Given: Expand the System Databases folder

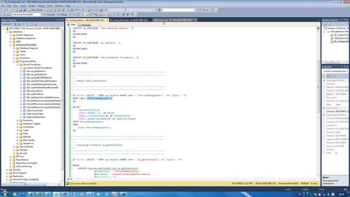Looking at the screenshot, I should point(10,35).
